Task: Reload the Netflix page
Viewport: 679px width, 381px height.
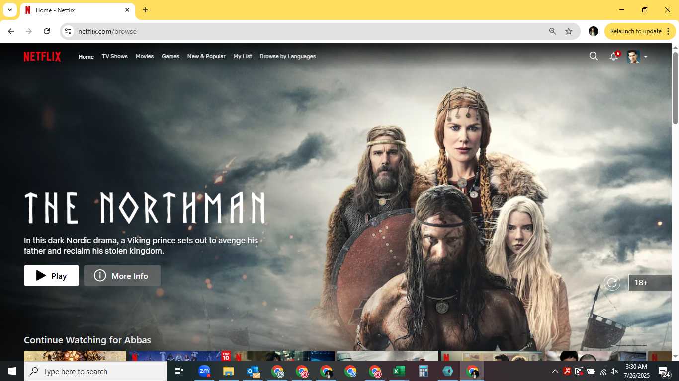Action: [47, 31]
